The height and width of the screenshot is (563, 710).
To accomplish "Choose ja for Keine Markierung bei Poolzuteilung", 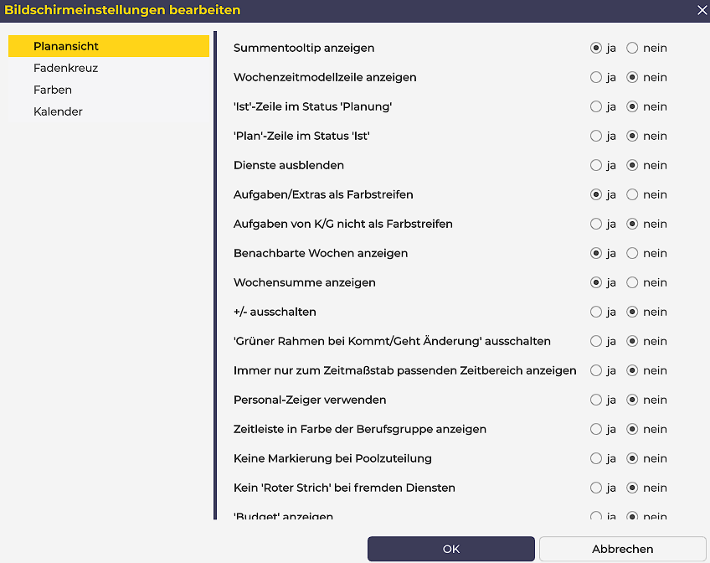I will pyautogui.click(x=596, y=458).
